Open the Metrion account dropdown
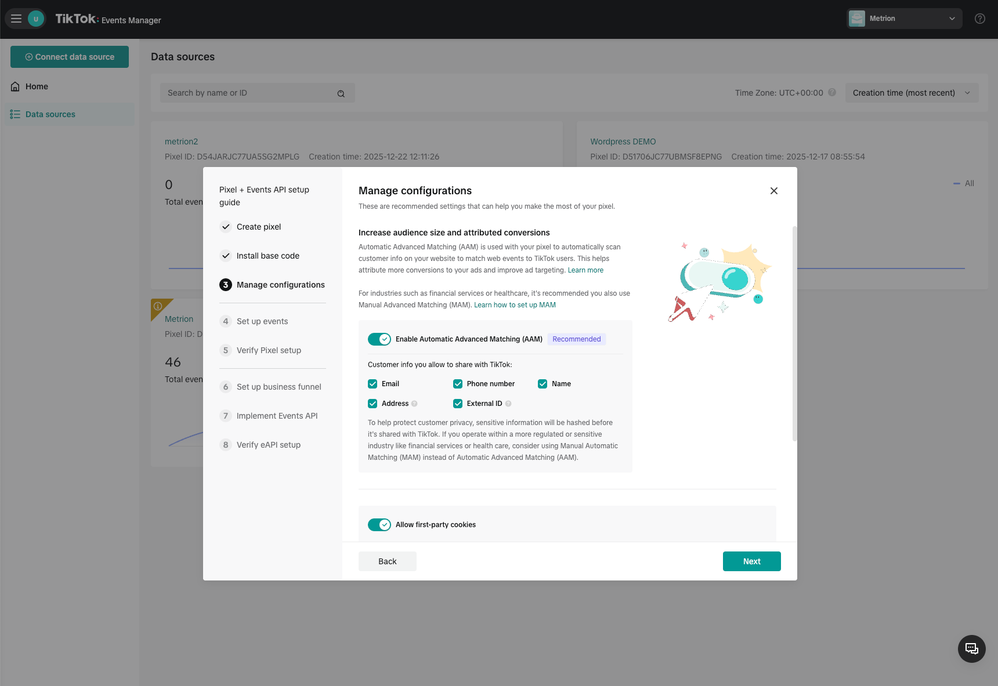The width and height of the screenshot is (998, 686). (904, 19)
